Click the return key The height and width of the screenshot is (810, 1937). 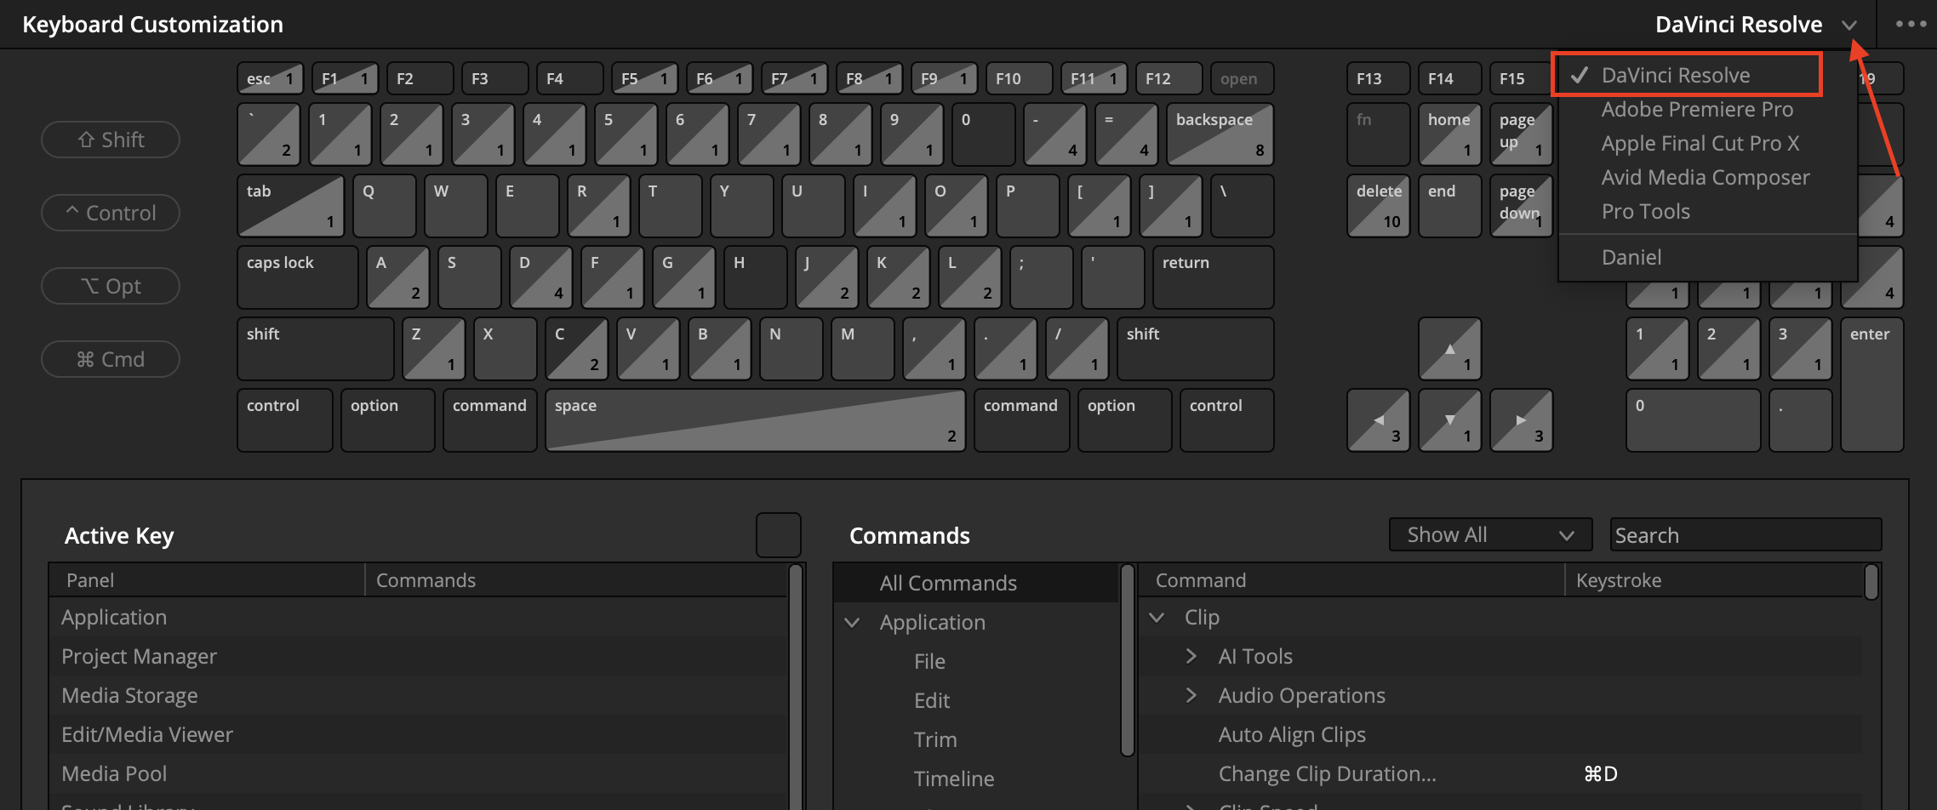click(x=1214, y=277)
